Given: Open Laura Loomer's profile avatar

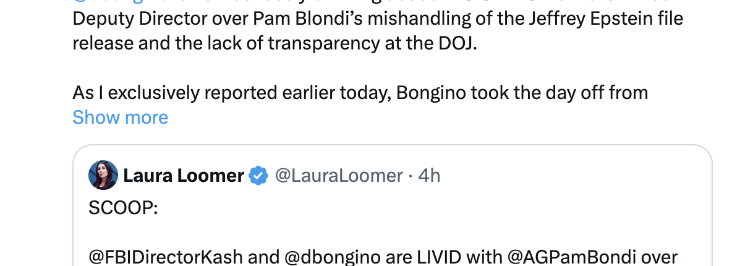Looking at the screenshot, I should [103, 175].
